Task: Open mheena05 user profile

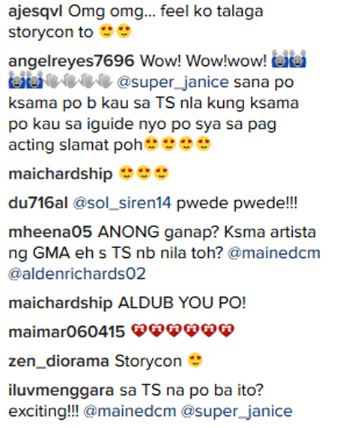Action: coord(50,232)
